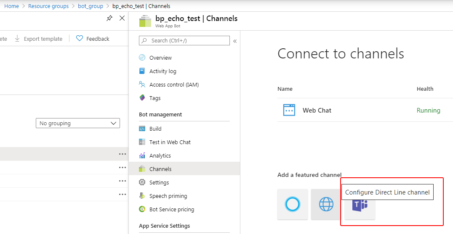
Task: Click the Health column header
Action: [x=425, y=89]
